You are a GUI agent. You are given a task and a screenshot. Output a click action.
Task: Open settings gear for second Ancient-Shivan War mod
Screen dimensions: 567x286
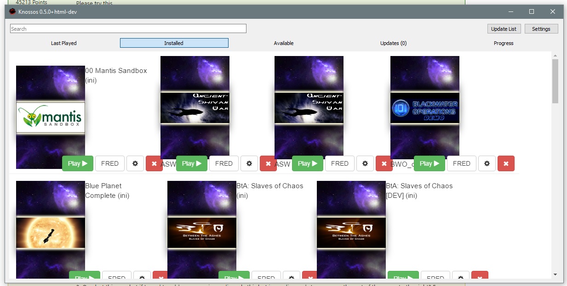(365, 163)
